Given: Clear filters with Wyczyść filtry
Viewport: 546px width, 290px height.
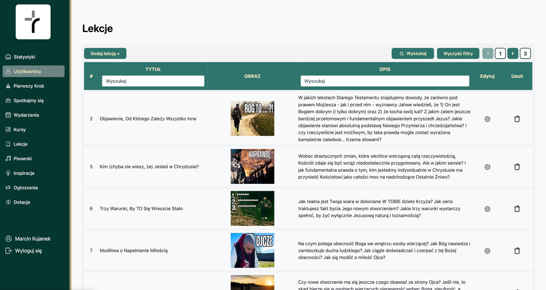Looking at the screenshot, I should tap(458, 54).
